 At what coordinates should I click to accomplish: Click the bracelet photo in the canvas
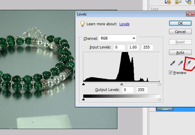(x=37, y=69)
